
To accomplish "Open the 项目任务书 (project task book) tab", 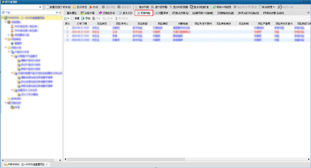I will click(107, 13).
